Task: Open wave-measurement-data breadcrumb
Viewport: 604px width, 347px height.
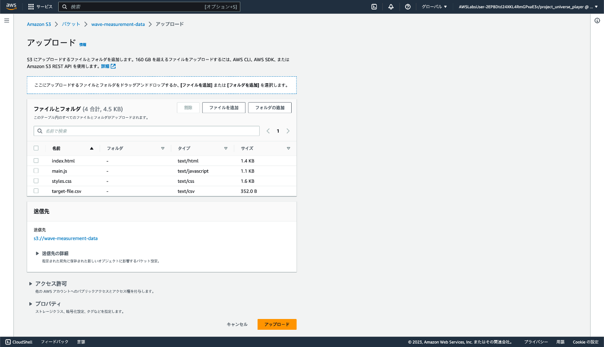Action: click(118, 24)
